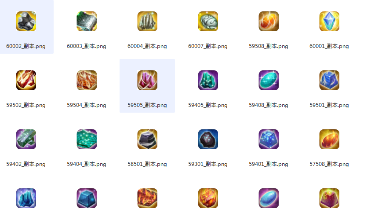Click the 59504_副本.png orange fabric thumbnail
The width and height of the screenshot is (371, 213).
[87, 80]
